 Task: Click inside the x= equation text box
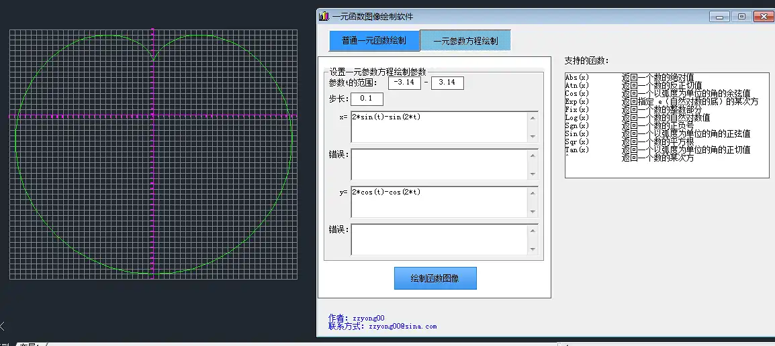[x=439, y=127]
